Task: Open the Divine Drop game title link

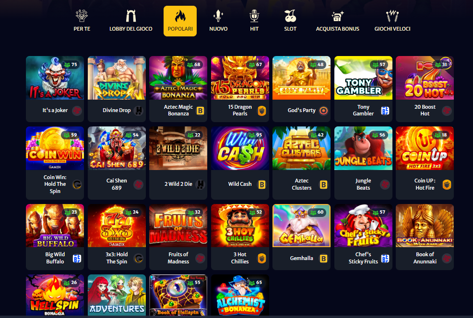Action: click(117, 110)
